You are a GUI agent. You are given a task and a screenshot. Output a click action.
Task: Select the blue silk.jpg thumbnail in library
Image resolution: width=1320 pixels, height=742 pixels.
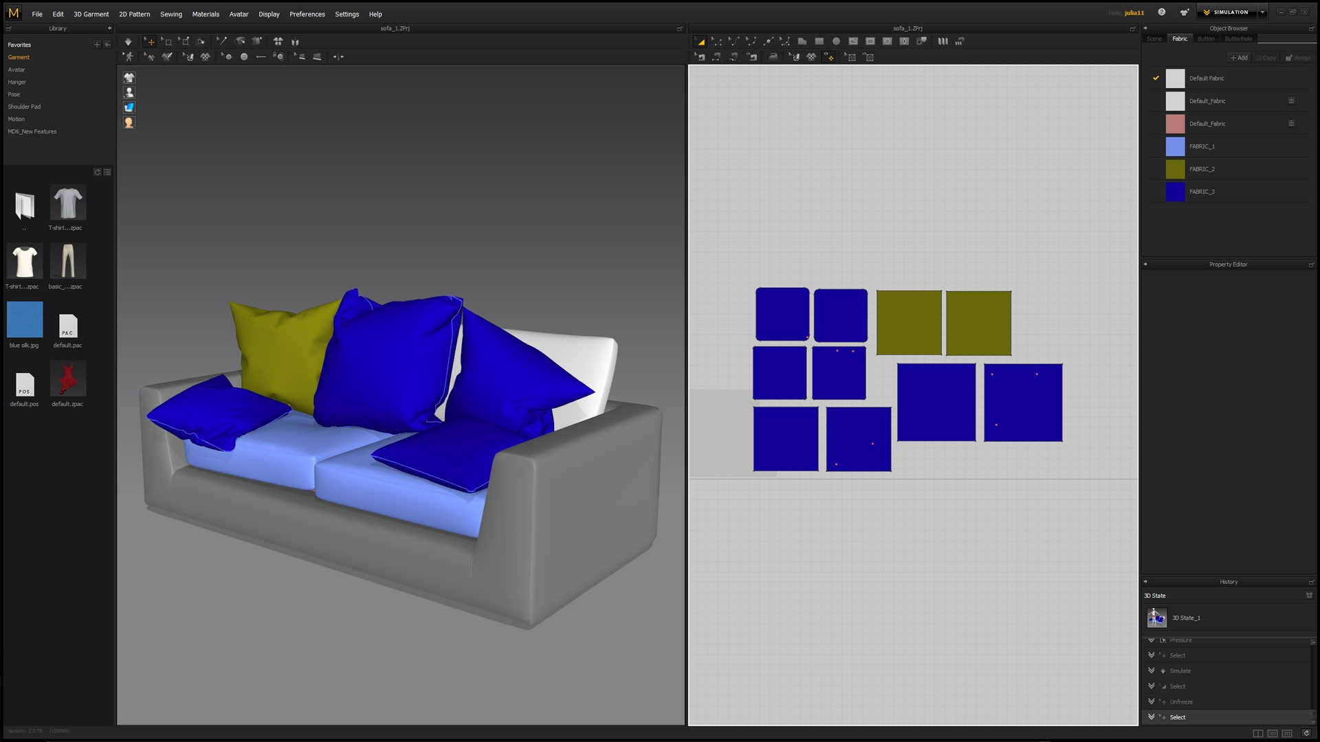click(x=25, y=319)
